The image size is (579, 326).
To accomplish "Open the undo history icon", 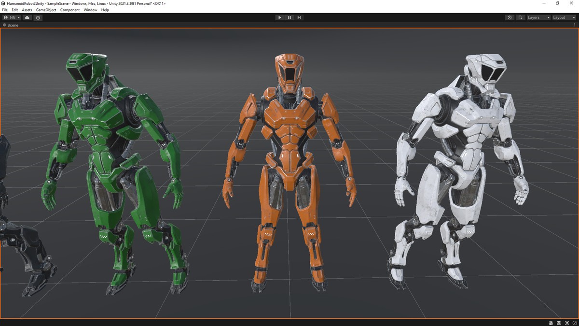I will pyautogui.click(x=510, y=17).
